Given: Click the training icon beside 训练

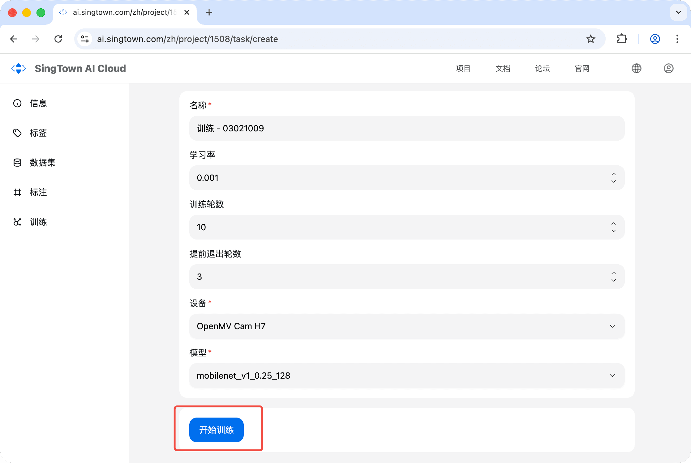Looking at the screenshot, I should click(x=17, y=222).
